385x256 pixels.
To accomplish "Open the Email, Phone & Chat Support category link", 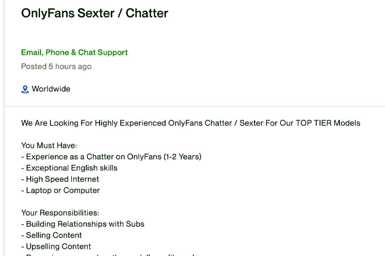I will [74, 52].
